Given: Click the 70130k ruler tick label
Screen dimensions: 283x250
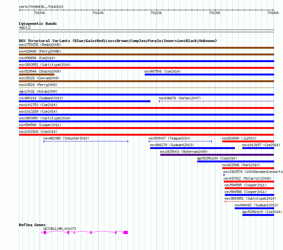Looking at the screenshot, I should pyautogui.click(x=215, y=13).
